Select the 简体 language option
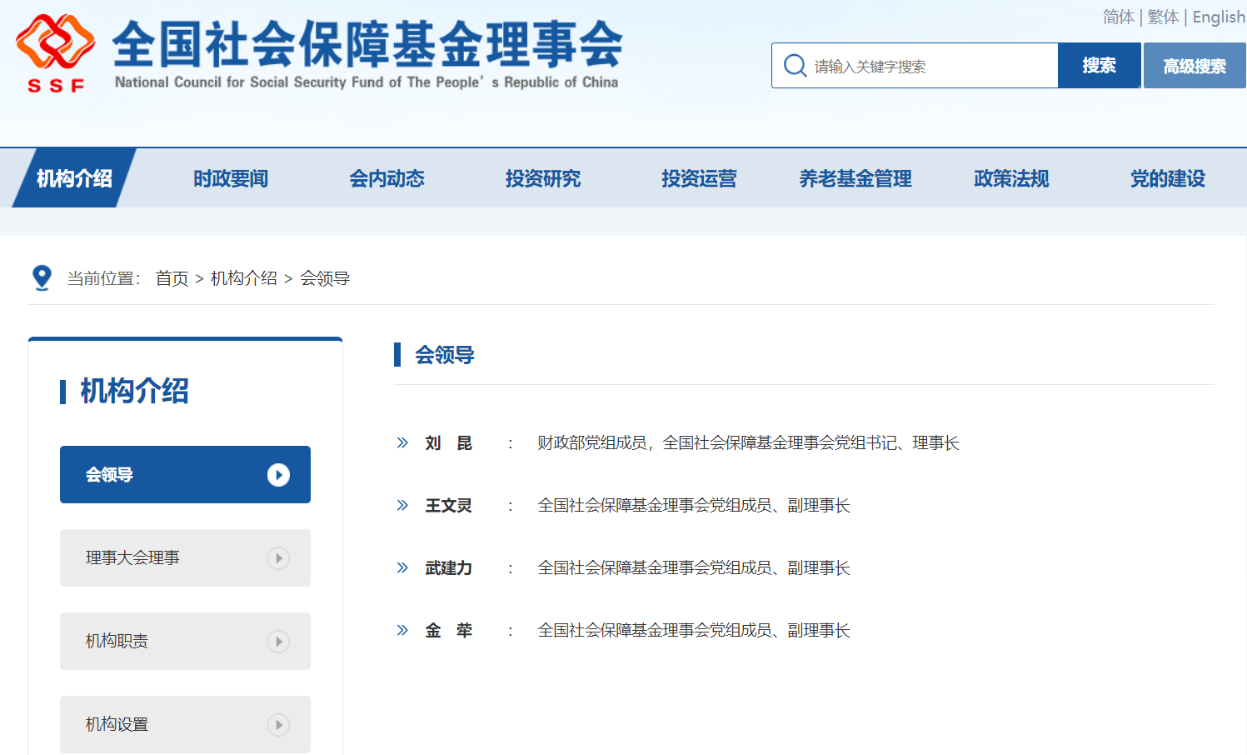Viewport: 1247px width, 755px height. 1118,17
